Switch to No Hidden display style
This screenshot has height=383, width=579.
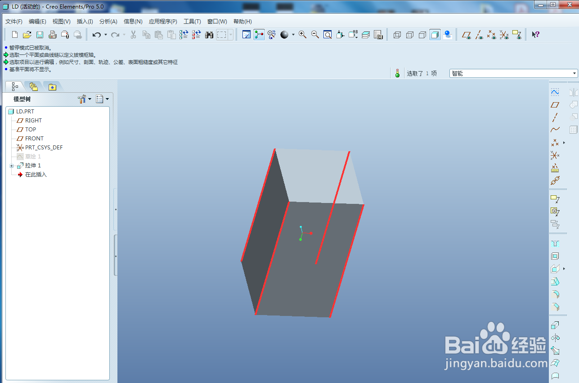[422, 35]
